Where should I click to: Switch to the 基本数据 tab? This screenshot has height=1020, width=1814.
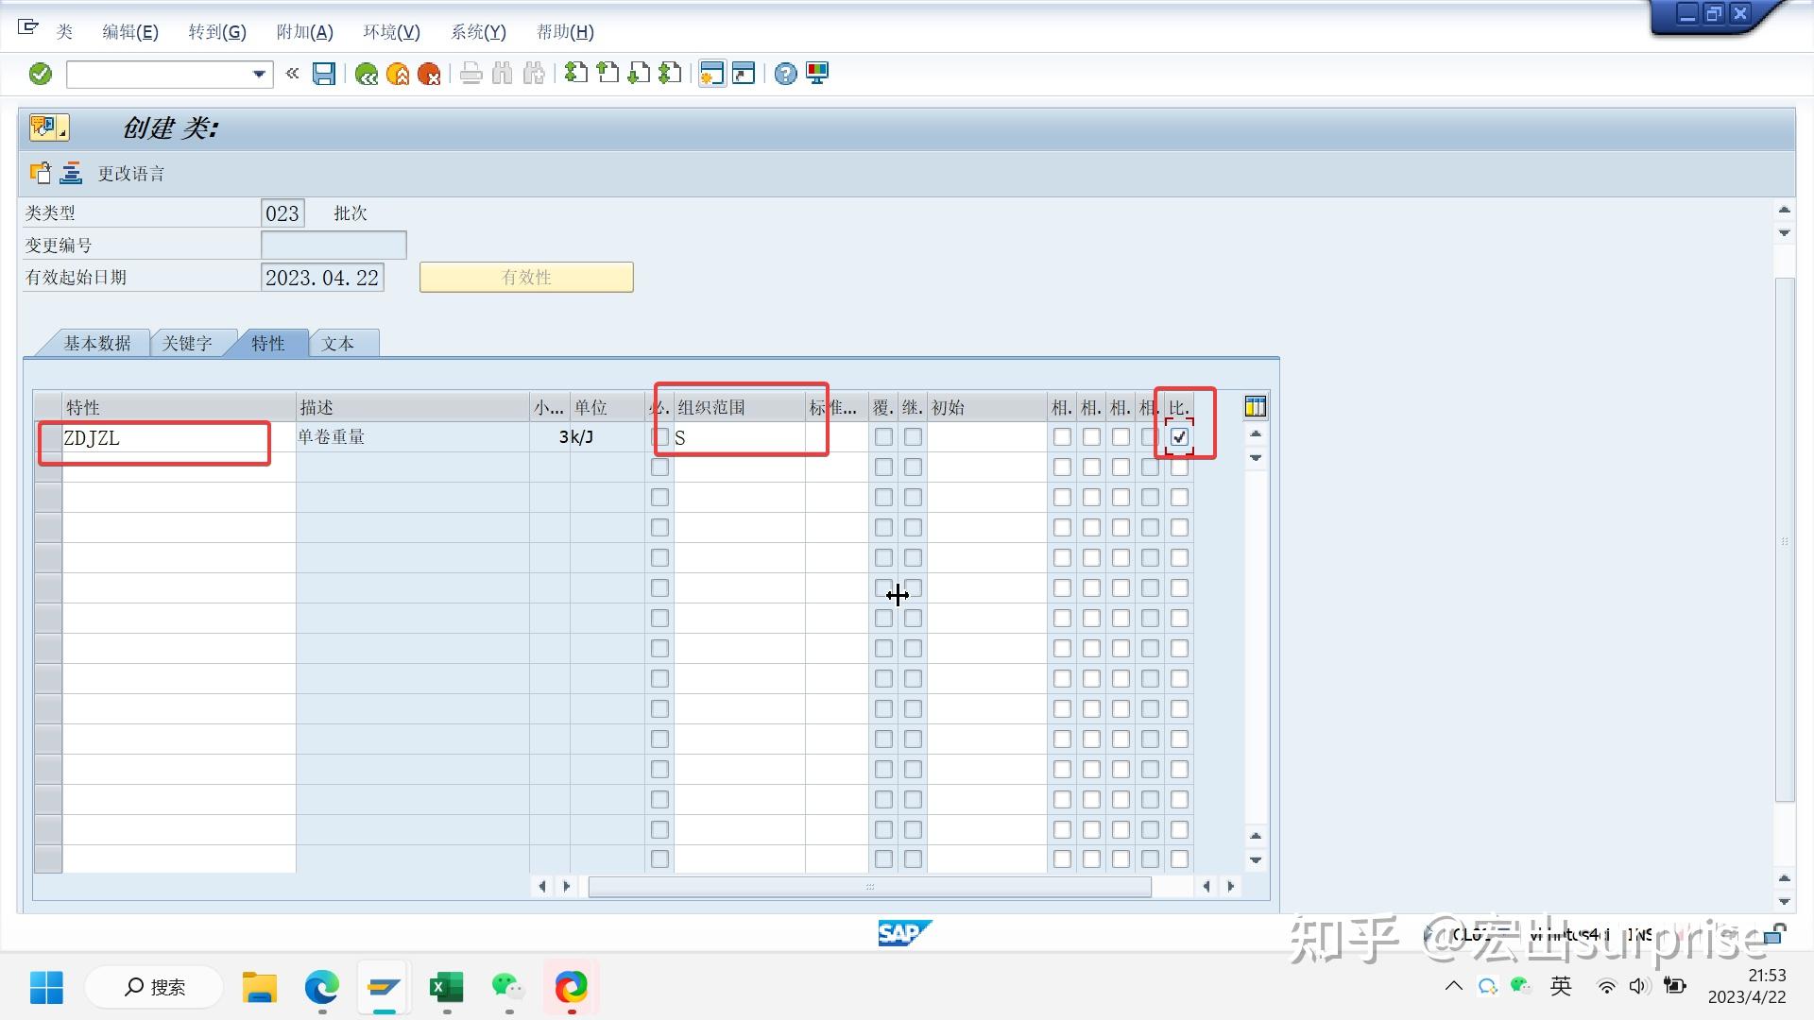(x=96, y=344)
